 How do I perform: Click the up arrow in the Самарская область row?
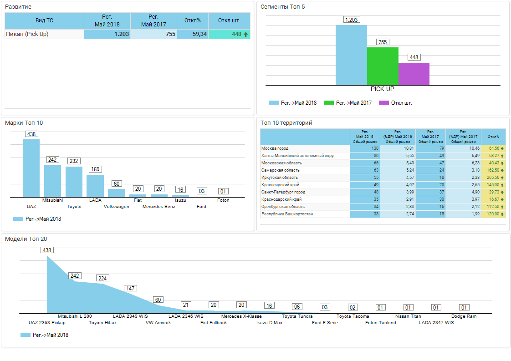click(x=502, y=170)
